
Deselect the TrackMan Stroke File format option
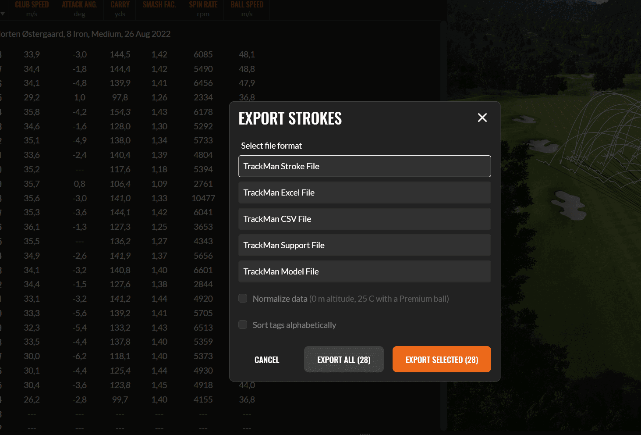(364, 166)
